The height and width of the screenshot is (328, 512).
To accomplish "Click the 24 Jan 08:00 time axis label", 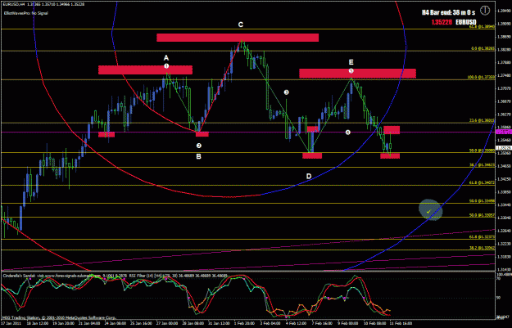I will pyautogui.click(x=116, y=323).
